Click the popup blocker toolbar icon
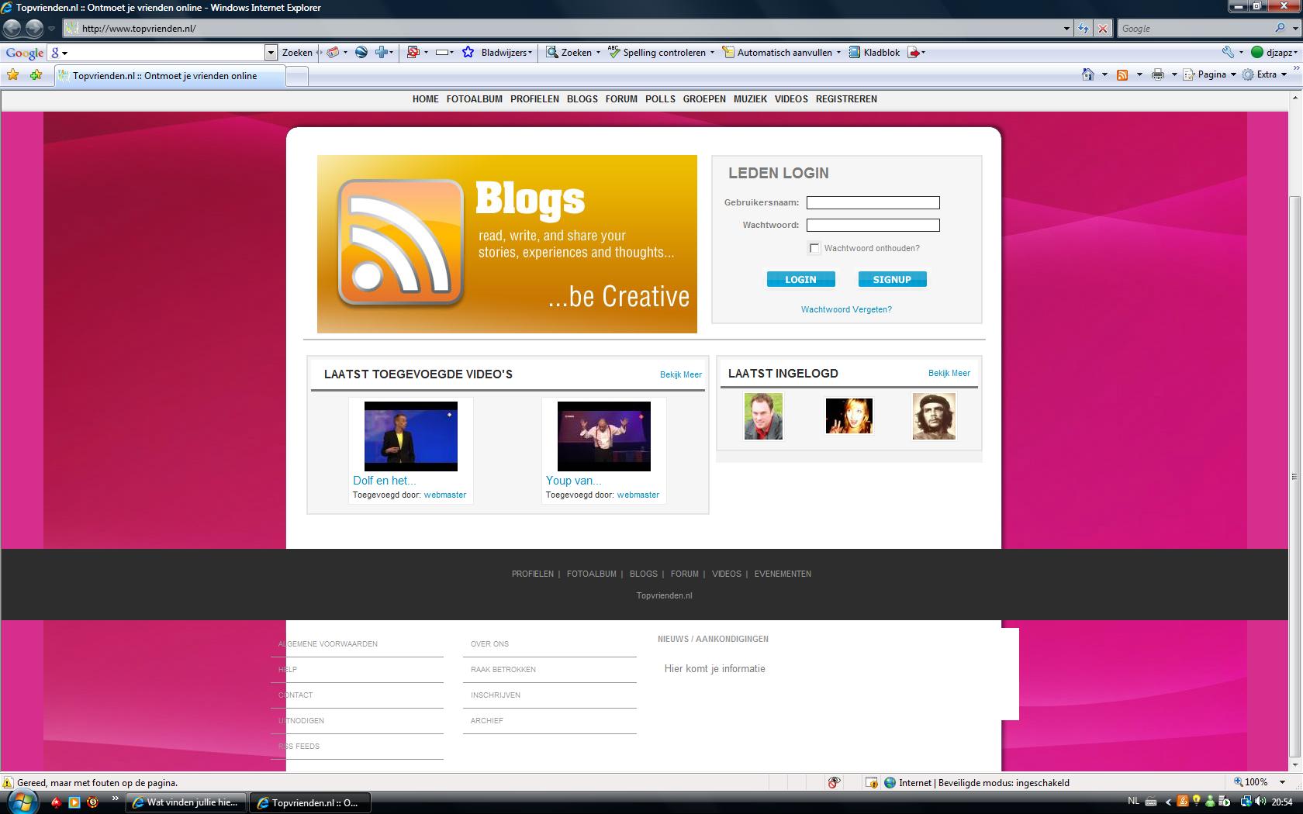 tap(413, 52)
